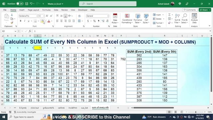The width and height of the screenshot is (213, 120).
Task: Click the Increase Font Size icon
Action: pos(47,16)
